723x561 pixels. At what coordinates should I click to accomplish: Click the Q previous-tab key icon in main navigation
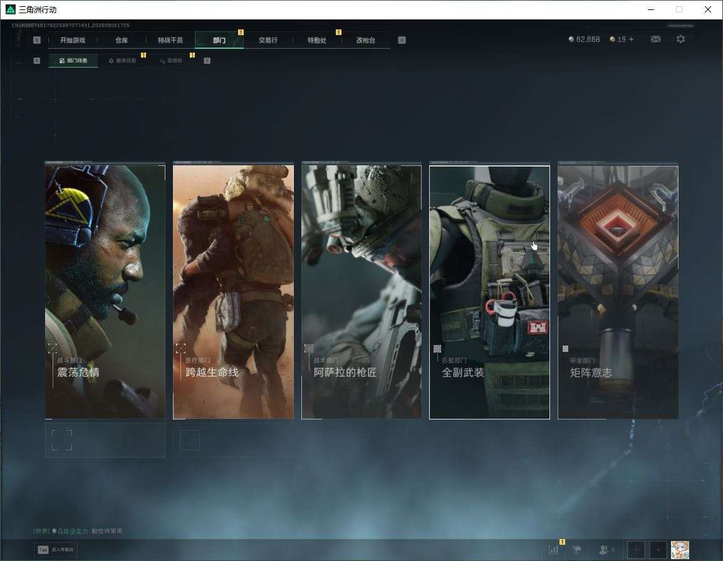pyautogui.click(x=37, y=40)
